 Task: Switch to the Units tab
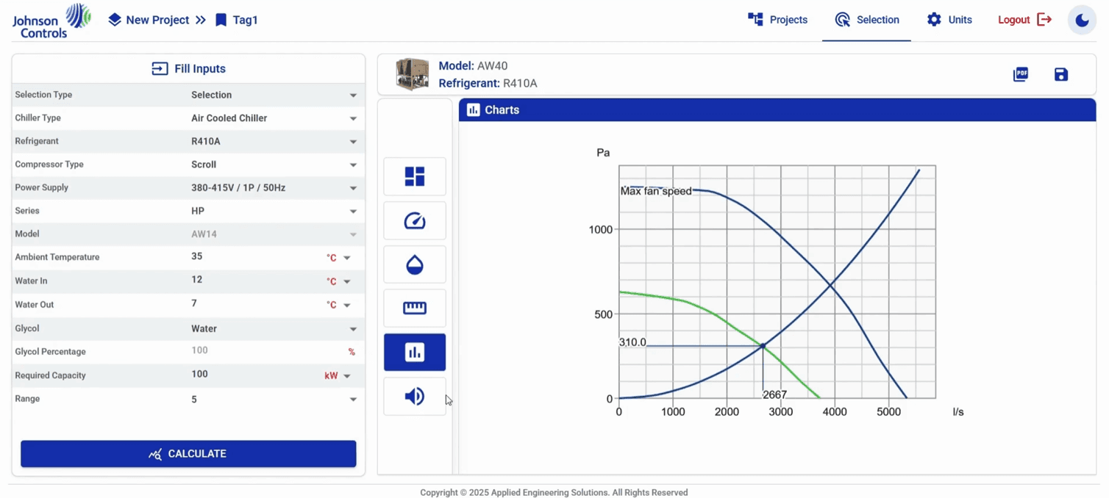point(949,20)
